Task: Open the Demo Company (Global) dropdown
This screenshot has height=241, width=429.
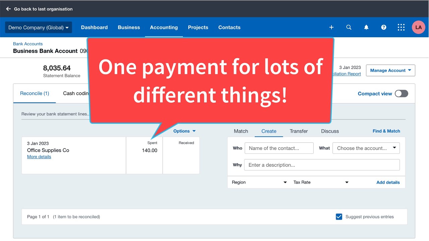Action: coord(39,27)
